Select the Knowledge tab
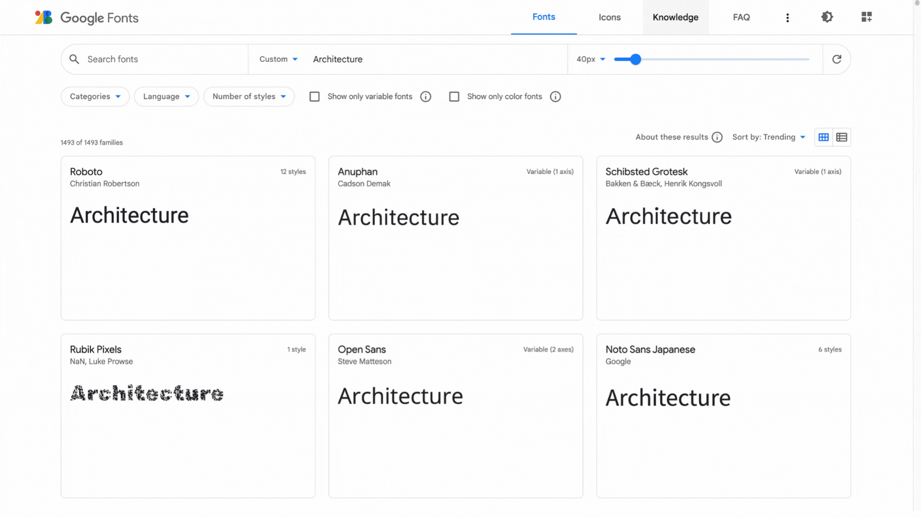 click(x=675, y=17)
